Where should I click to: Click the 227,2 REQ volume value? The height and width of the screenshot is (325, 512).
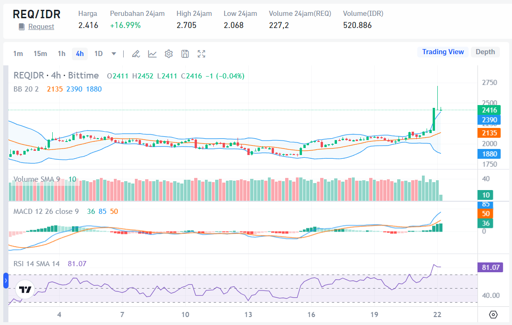point(279,26)
